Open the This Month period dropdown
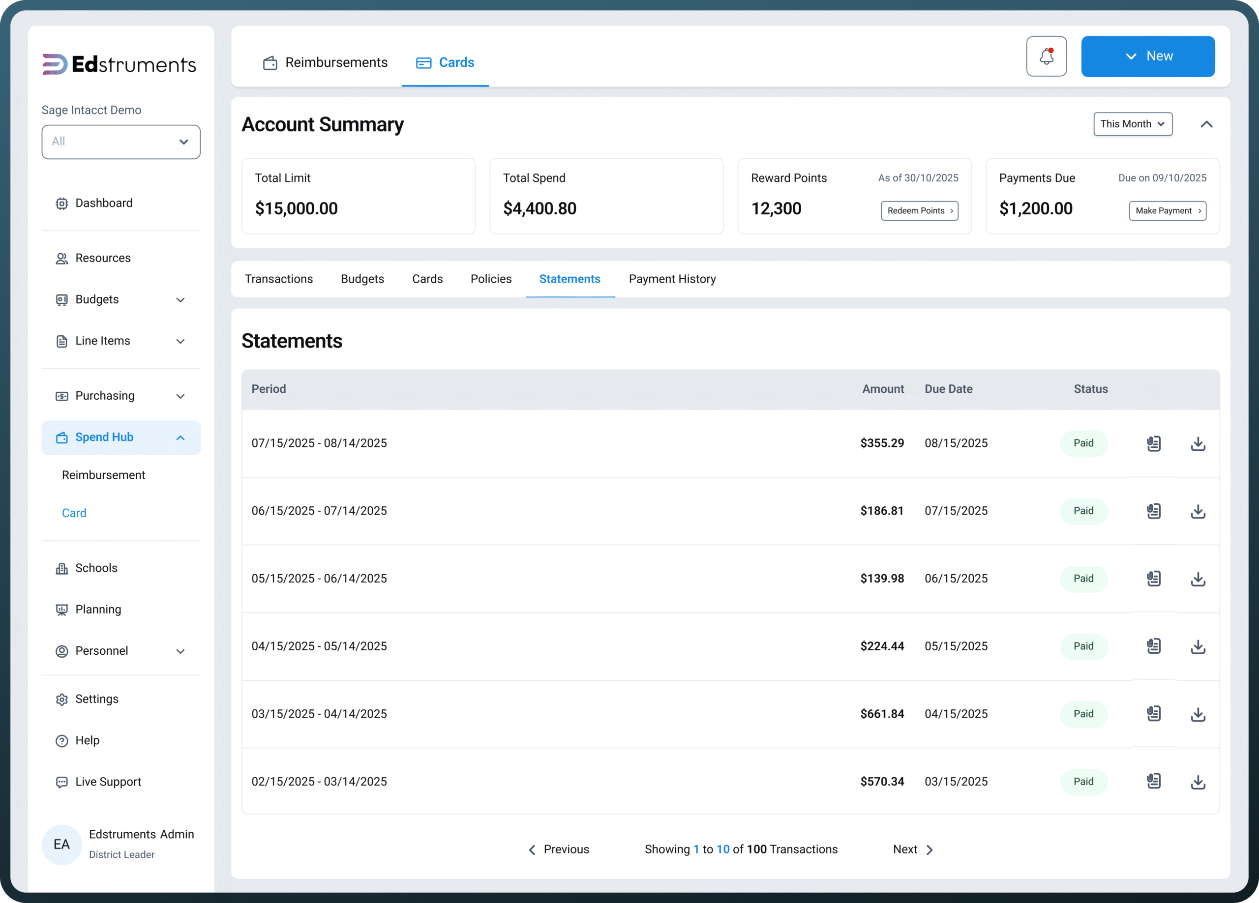The height and width of the screenshot is (903, 1259). point(1133,124)
